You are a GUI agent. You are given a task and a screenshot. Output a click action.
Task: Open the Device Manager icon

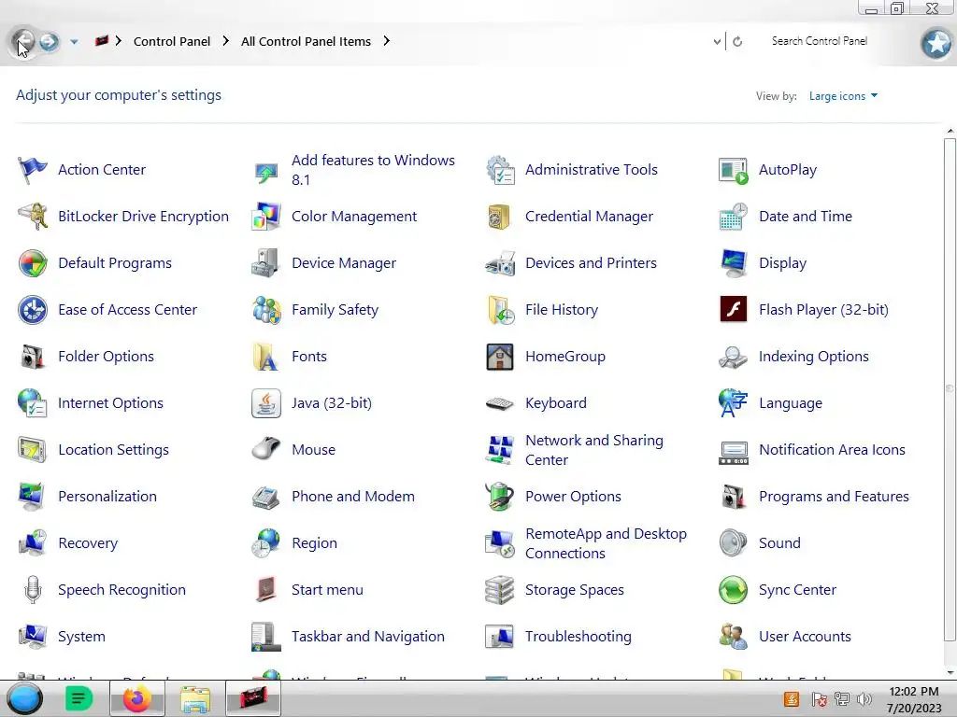pyautogui.click(x=266, y=263)
